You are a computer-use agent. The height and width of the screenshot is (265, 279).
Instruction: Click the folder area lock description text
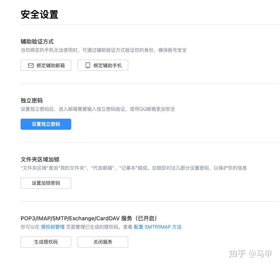[134, 168]
